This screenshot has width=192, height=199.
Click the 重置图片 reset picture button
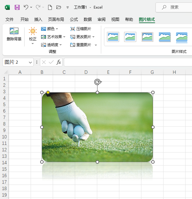pyautogui.click(x=81, y=45)
